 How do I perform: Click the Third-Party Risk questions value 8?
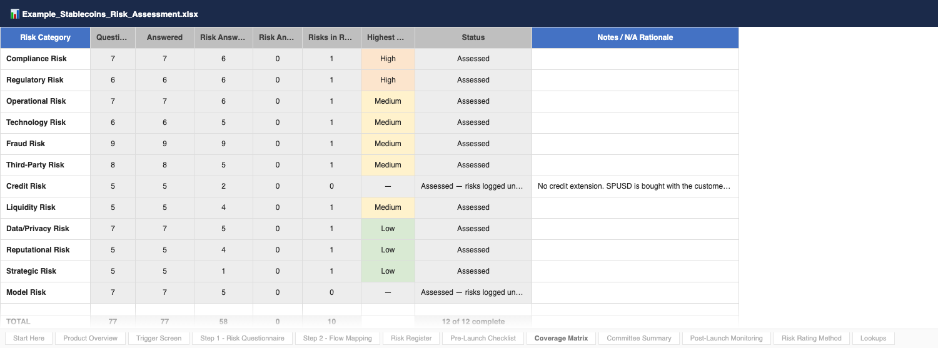(x=113, y=165)
